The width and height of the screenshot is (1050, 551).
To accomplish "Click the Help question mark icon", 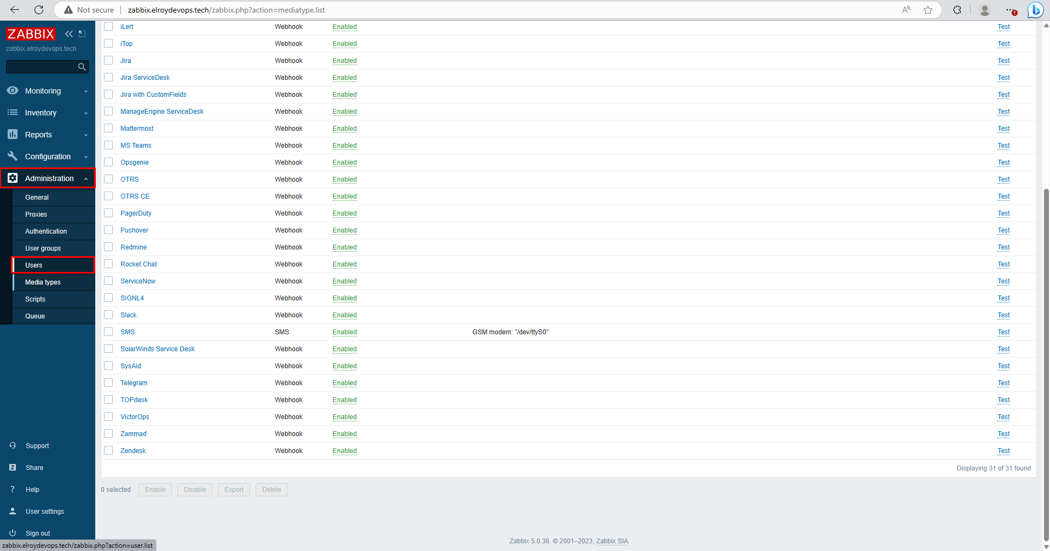I will 13,489.
